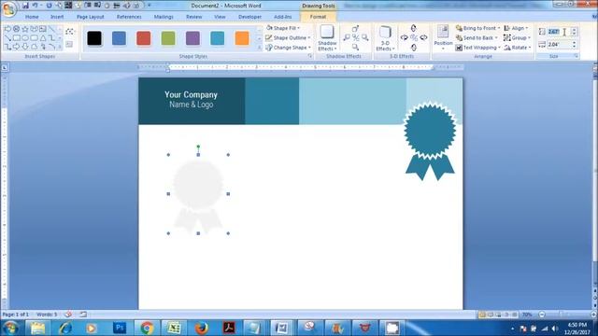Expand Shape Styles gallery more arrow
This screenshot has width=598, height=336.
point(259,48)
